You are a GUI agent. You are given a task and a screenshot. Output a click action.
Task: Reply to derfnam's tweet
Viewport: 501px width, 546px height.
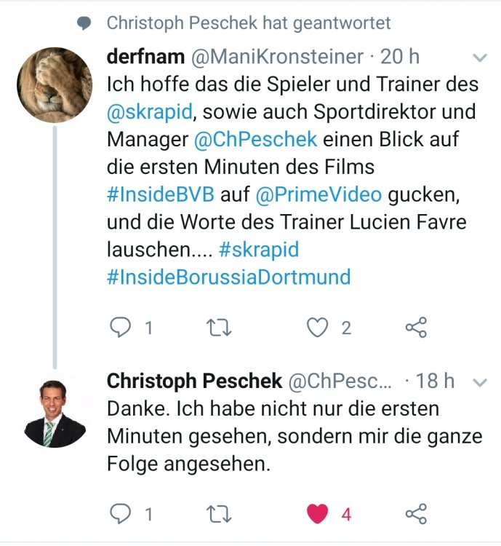[120, 328]
